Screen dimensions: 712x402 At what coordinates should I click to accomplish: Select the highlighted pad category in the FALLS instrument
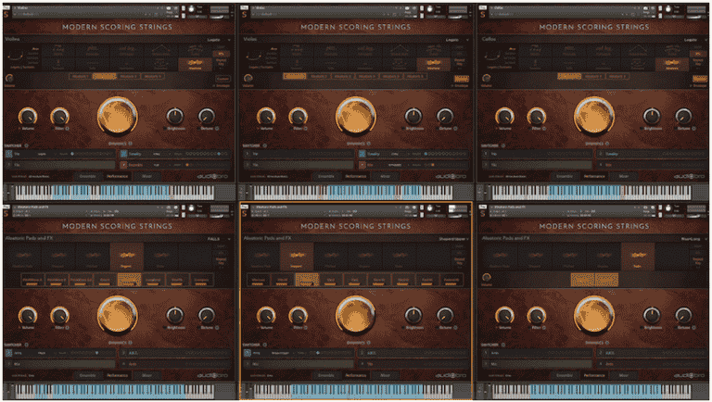point(127,257)
